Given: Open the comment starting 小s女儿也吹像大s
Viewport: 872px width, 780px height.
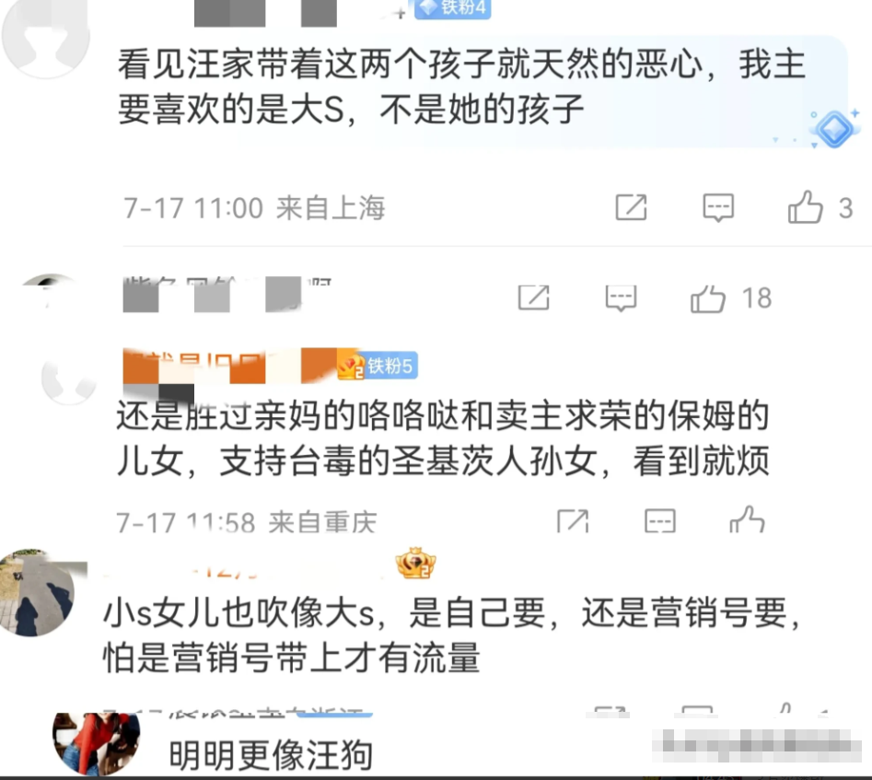Looking at the screenshot, I should [452, 634].
